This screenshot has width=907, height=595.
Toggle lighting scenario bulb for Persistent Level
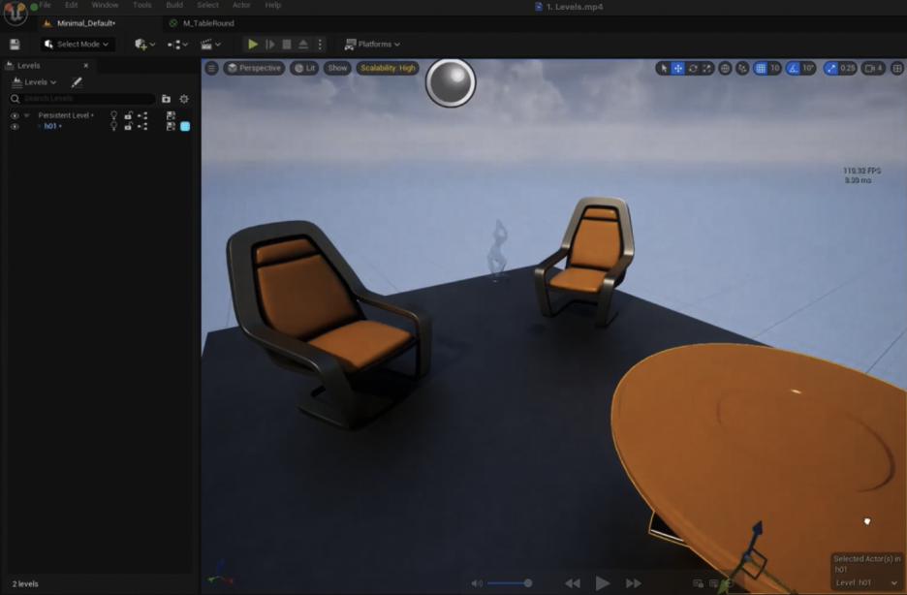114,115
